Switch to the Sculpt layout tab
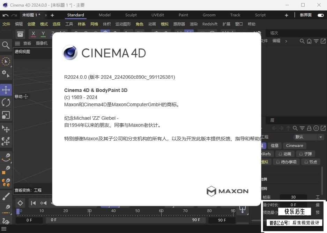 coord(131,15)
